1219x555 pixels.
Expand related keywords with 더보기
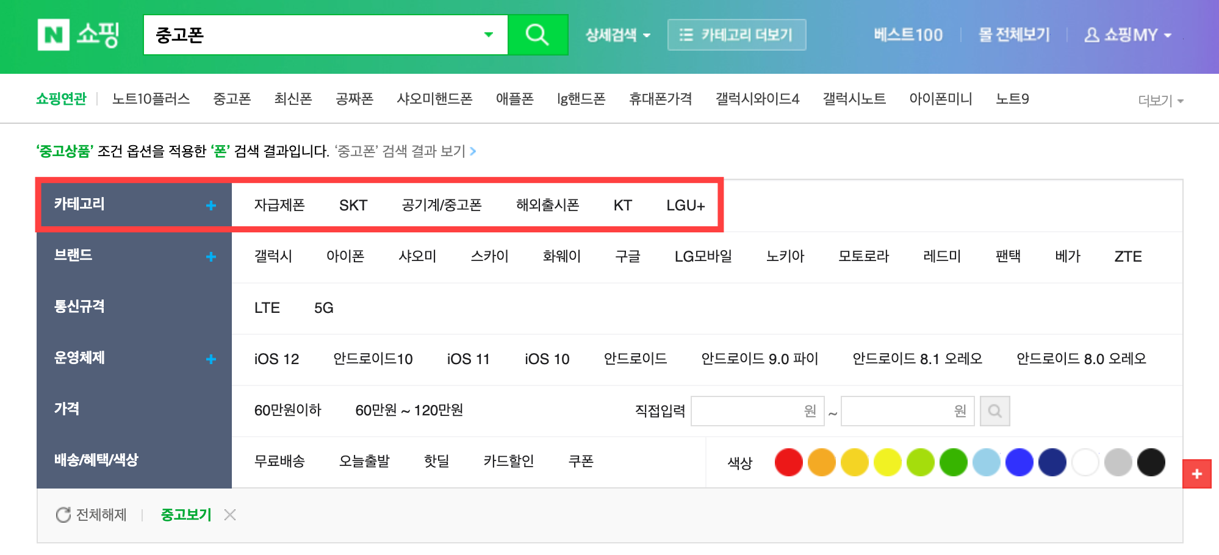tap(1160, 100)
